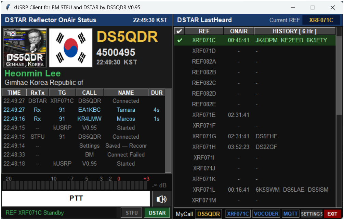Click the REF column header
Viewport: 344px width, 220px height.
tap(204, 31)
